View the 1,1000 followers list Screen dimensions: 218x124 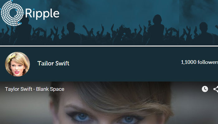200,62
